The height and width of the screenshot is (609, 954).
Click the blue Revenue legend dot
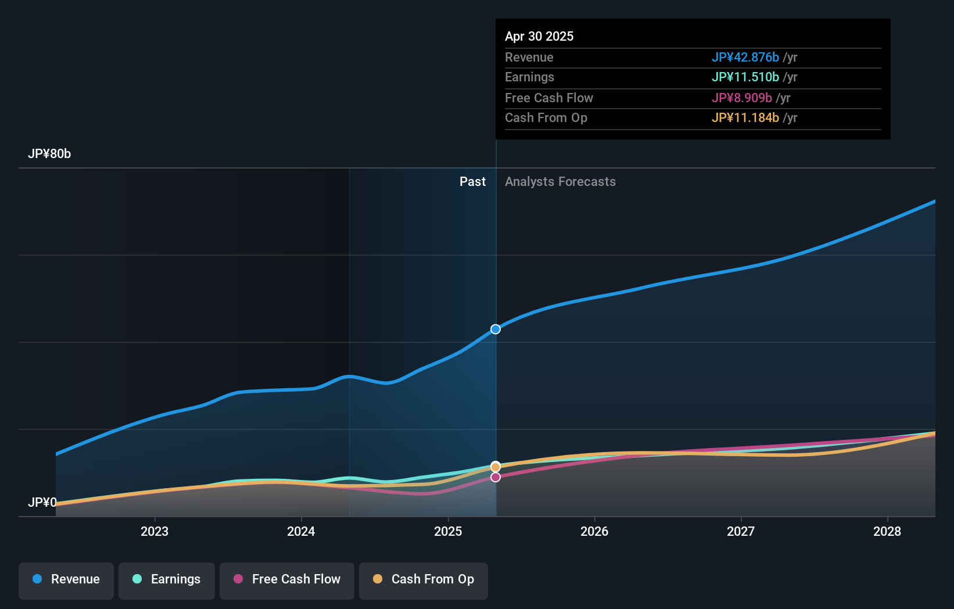pos(37,579)
